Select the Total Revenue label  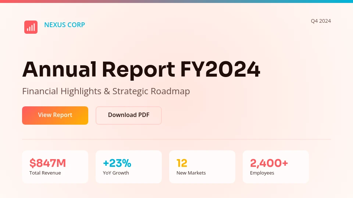click(45, 173)
